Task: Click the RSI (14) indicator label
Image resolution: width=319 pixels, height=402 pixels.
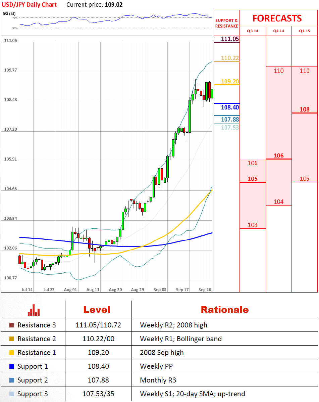Action: click(9, 13)
